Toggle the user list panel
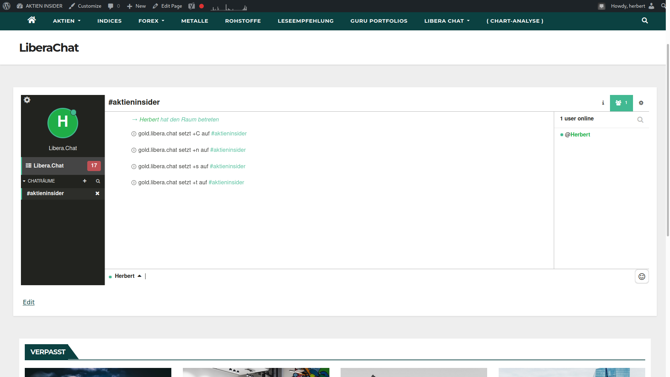The height and width of the screenshot is (377, 670). tap(621, 103)
